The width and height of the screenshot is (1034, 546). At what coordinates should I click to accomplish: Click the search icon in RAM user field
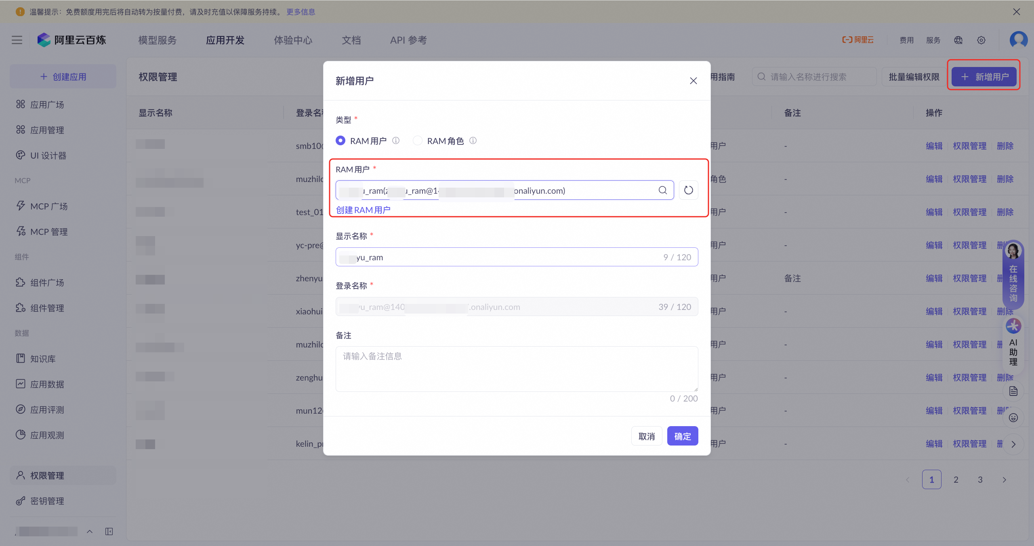click(662, 190)
